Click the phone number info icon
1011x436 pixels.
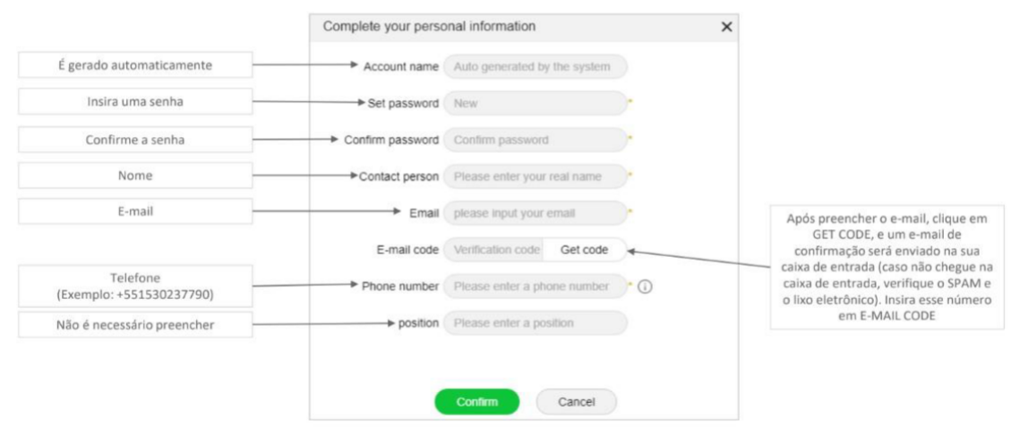click(646, 287)
